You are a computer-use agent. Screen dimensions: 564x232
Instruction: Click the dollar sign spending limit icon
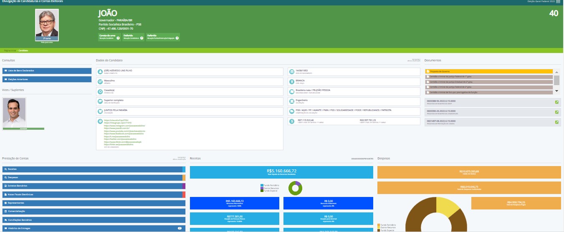click(x=292, y=121)
